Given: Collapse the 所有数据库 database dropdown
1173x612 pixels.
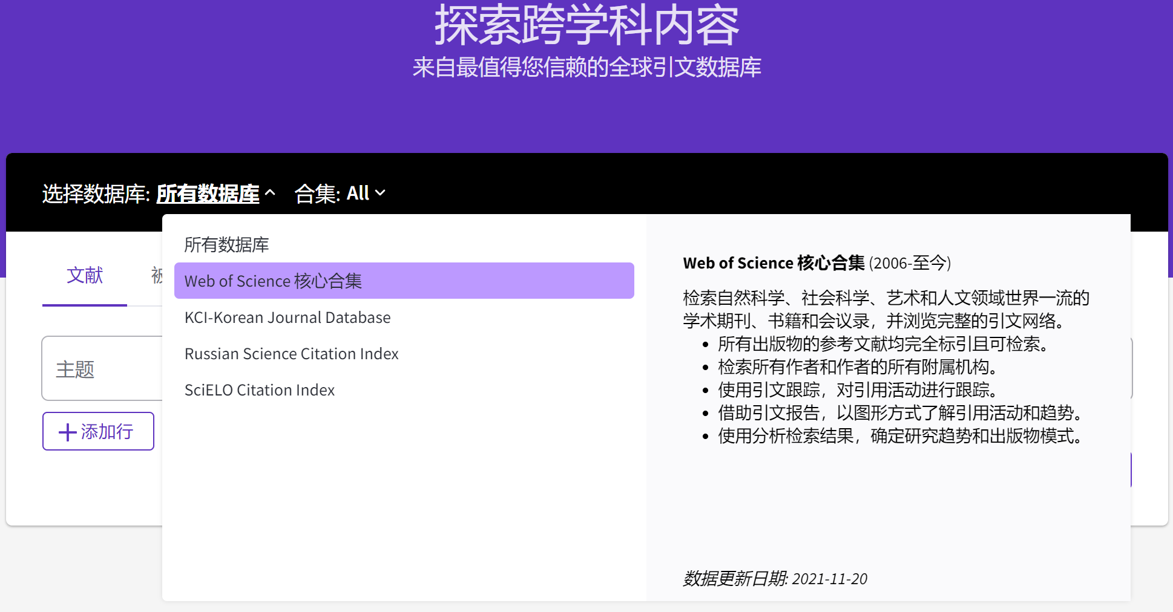Looking at the screenshot, I should 216,194.
